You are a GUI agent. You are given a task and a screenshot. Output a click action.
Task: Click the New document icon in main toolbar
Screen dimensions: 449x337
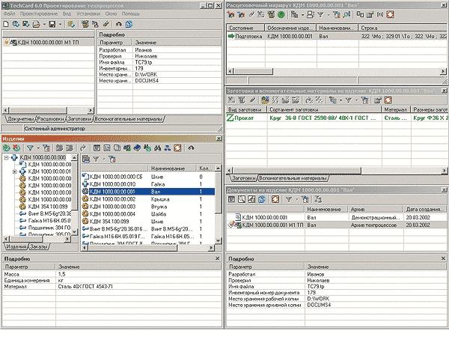tap(6, 24)
